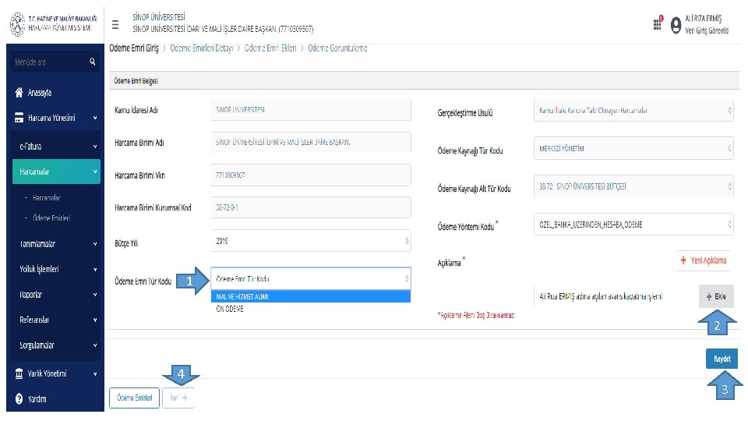
Task: Click the Ödeme Emri Giriş breadcrumb
Action: pyautogui.click(x=134, y=48)
